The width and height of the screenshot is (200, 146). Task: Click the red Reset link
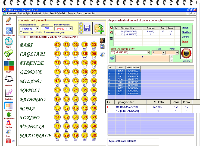[185, 41]
